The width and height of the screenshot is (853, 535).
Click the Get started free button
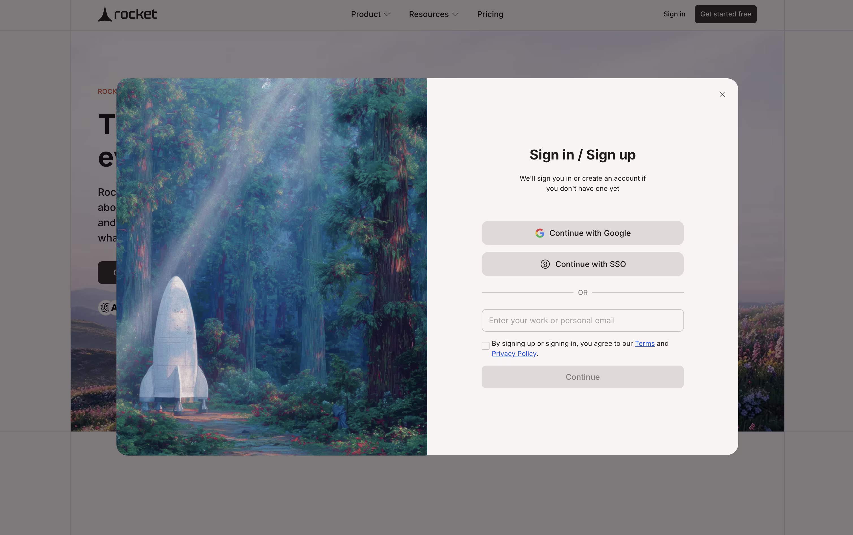pyautogui.click(x=725, y=14)
